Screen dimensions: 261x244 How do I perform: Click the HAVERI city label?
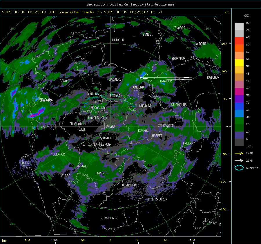[x=101, y=173]
